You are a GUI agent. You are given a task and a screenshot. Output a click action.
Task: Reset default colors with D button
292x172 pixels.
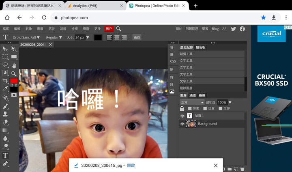(x=16, y=85)
